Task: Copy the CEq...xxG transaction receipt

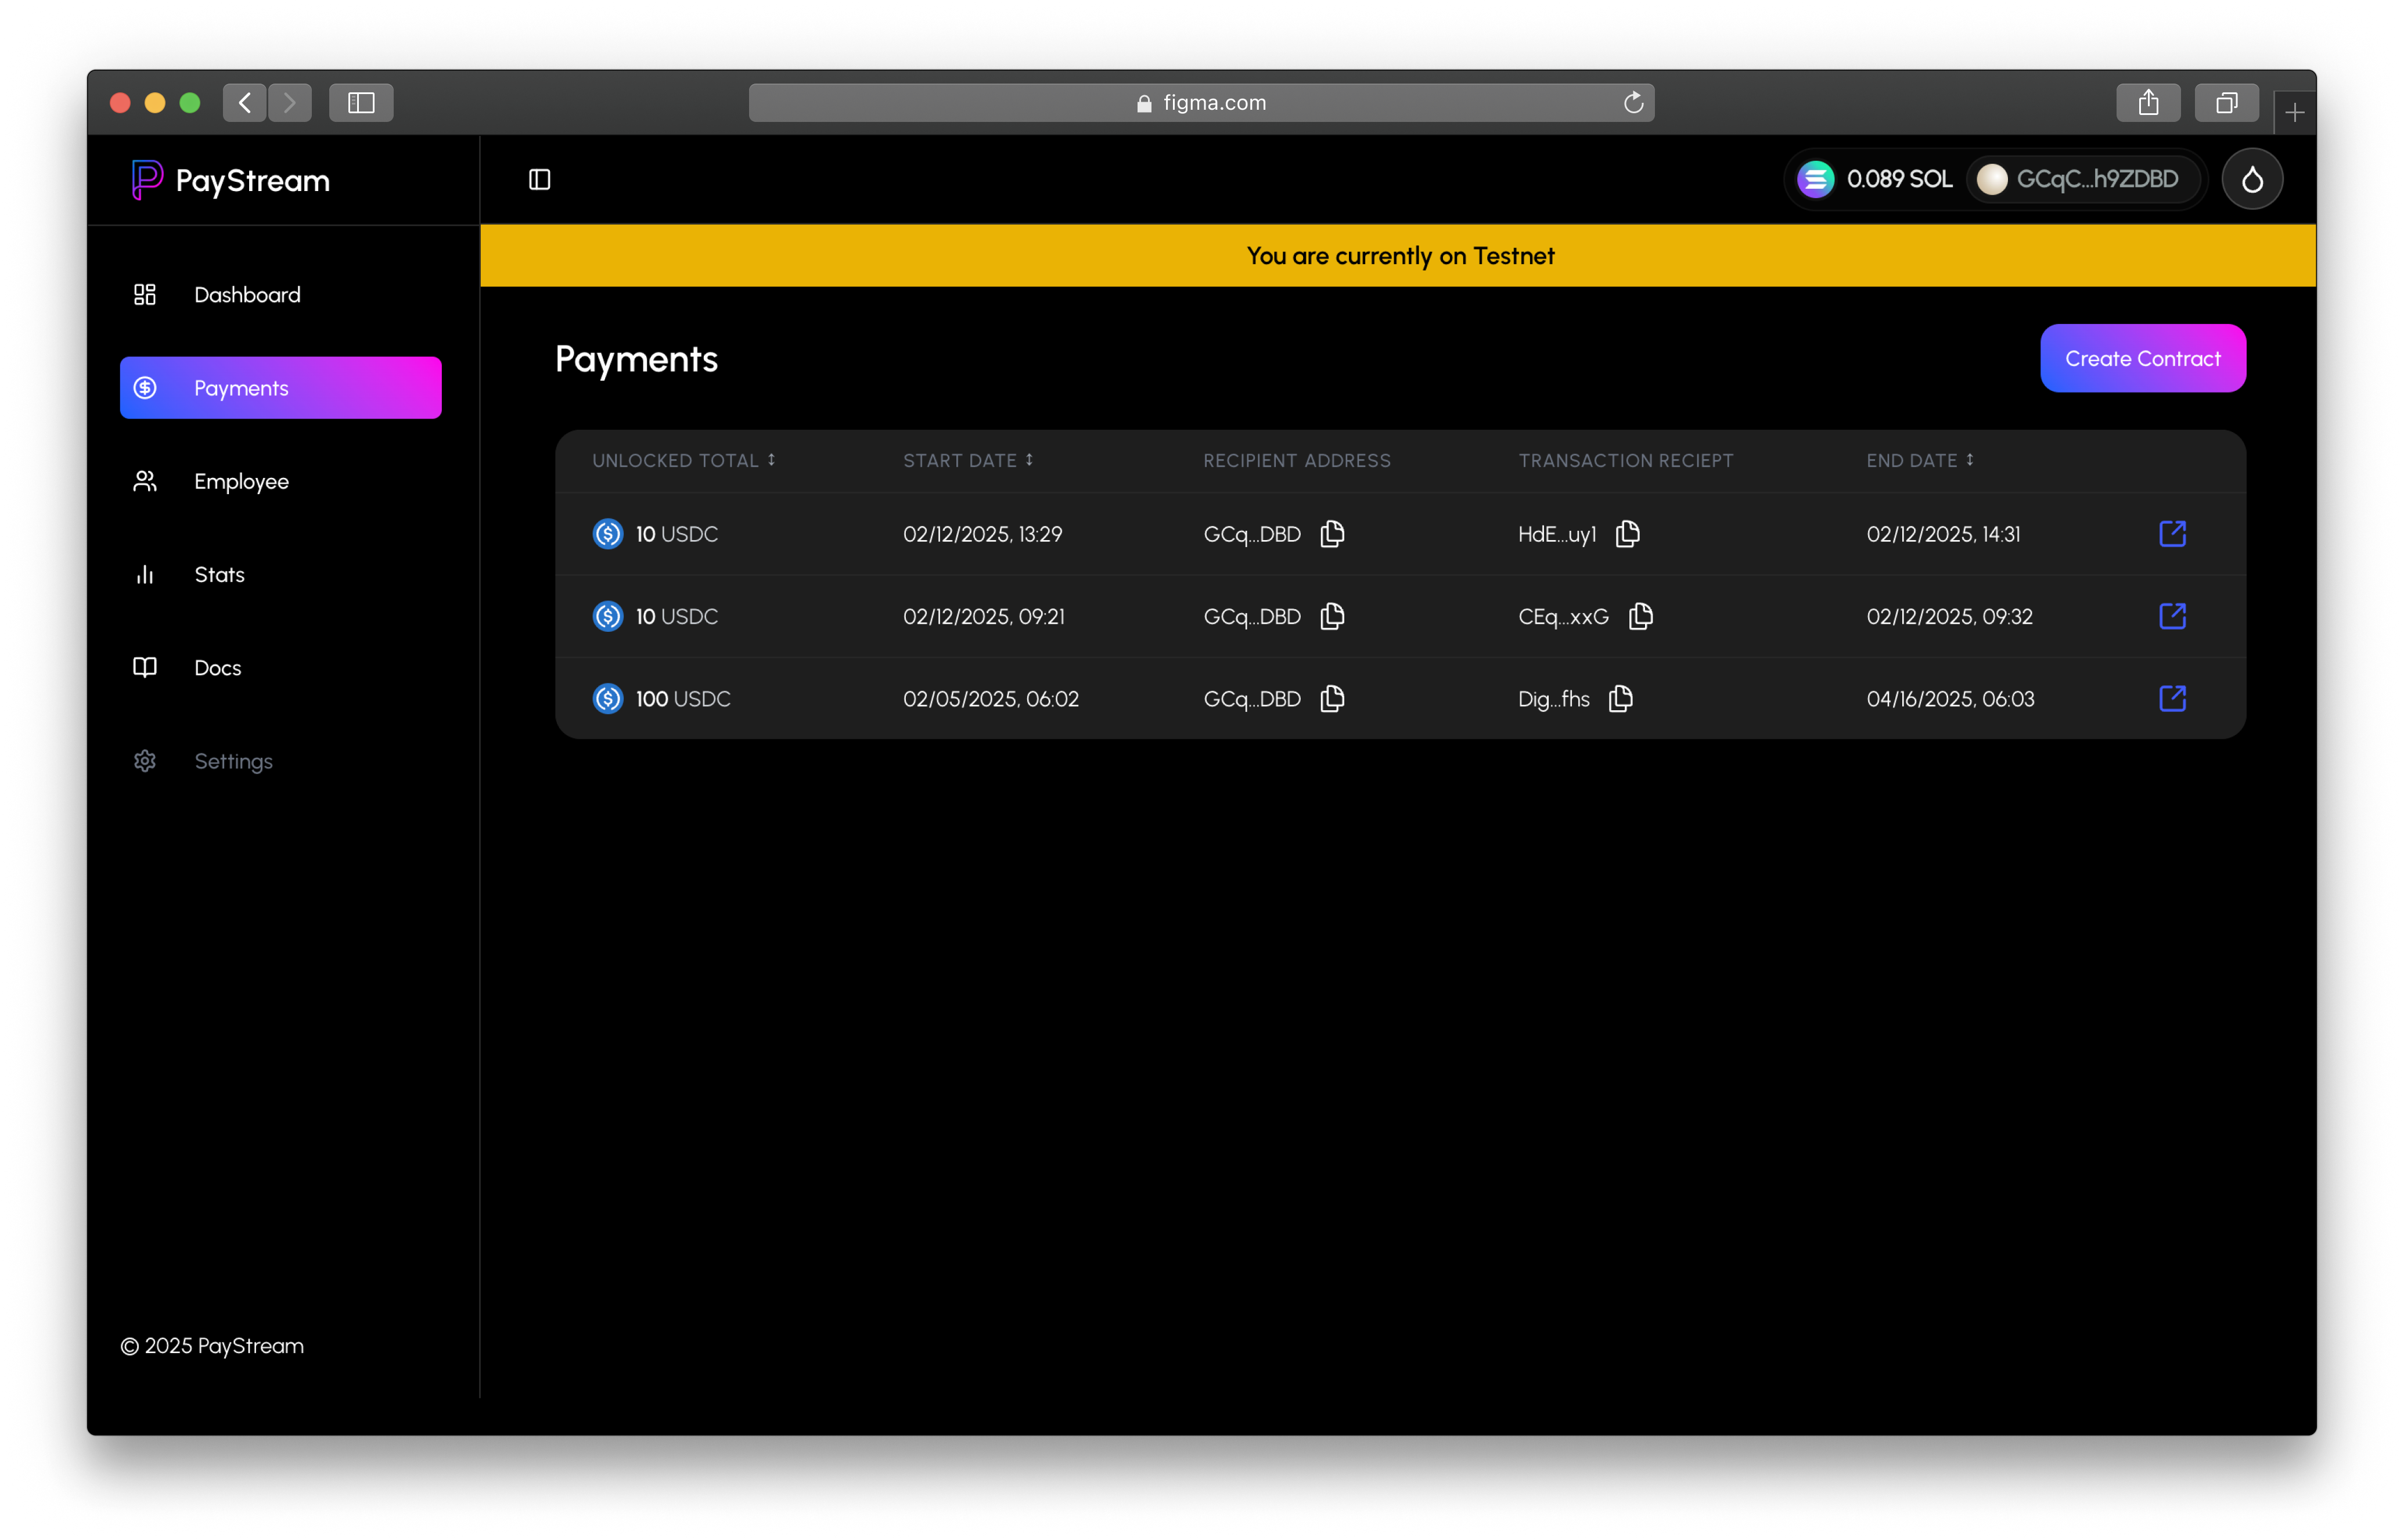Action: pyautogui.click(x=1640, y=616)
